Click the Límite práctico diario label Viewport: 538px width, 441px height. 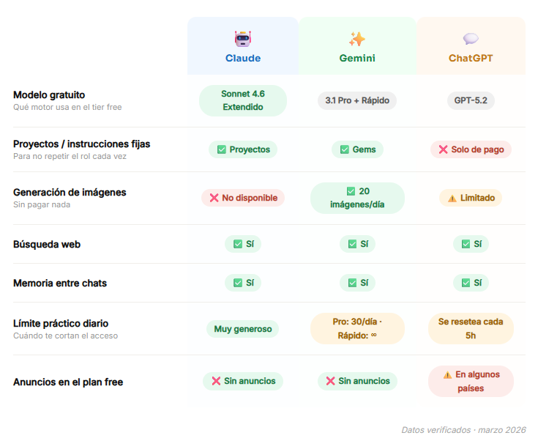click(x=61, y=324)
